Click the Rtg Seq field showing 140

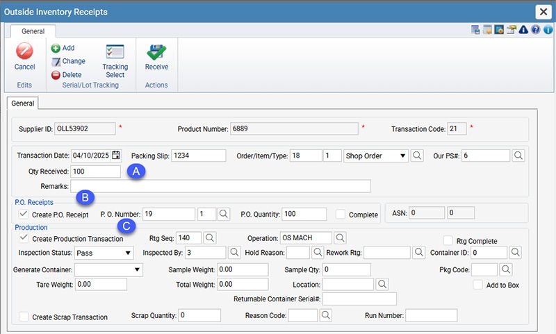pos(188,238)
